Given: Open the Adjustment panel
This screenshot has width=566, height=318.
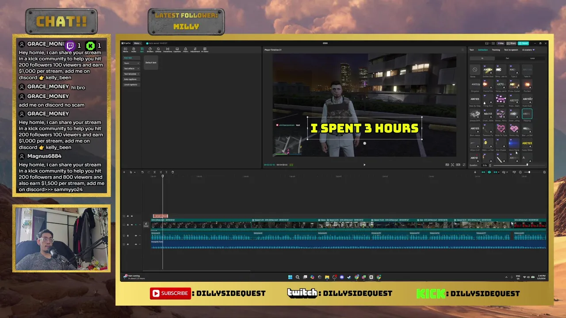Looking at the screenshot, I should tap(195, 50).
